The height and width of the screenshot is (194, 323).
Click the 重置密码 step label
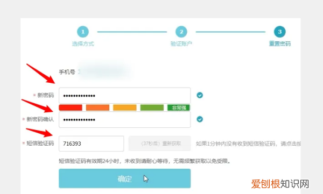[280, 44]
